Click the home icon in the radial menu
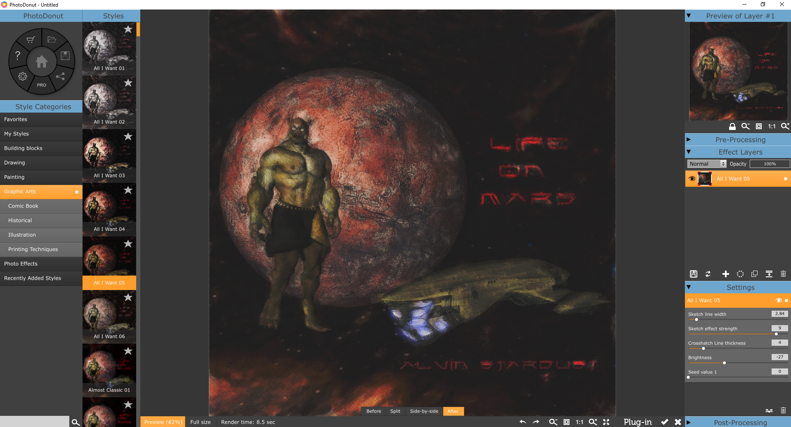Viewport: 791px width, 427px height. tap(42, 62)
